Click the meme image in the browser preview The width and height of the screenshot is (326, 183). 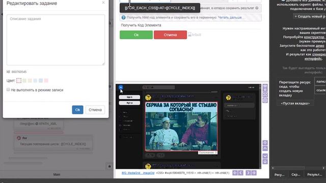(x=181, y=127)
